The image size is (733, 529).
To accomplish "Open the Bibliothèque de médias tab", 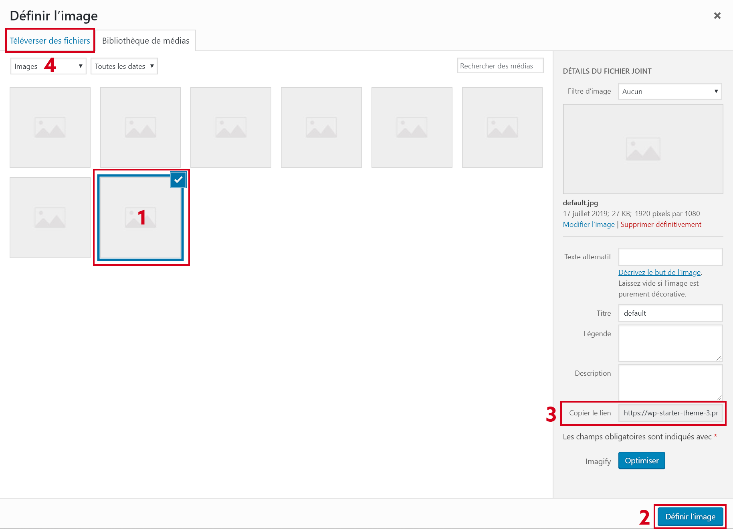I will tap(145, 41).
